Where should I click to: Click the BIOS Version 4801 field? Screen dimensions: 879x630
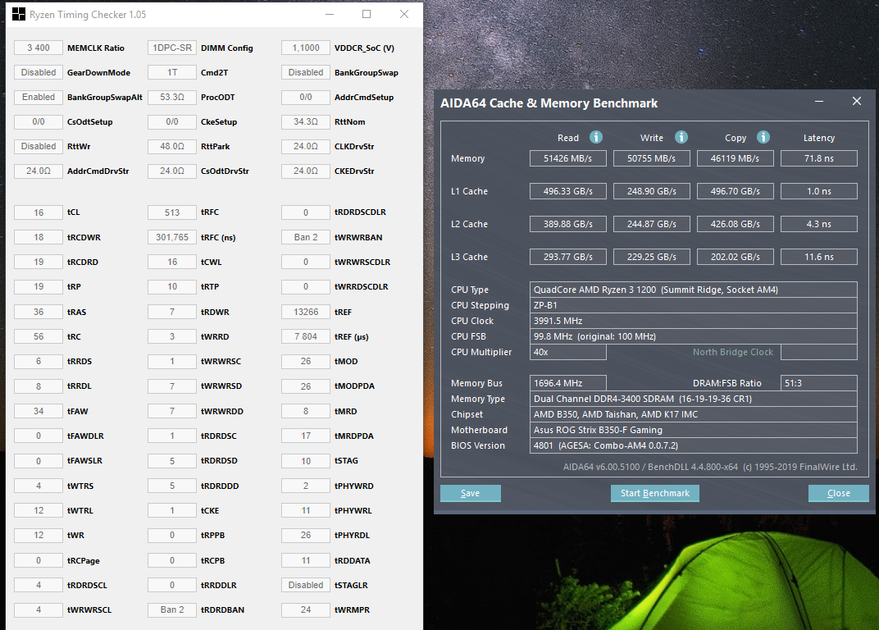tap(694, 446)
